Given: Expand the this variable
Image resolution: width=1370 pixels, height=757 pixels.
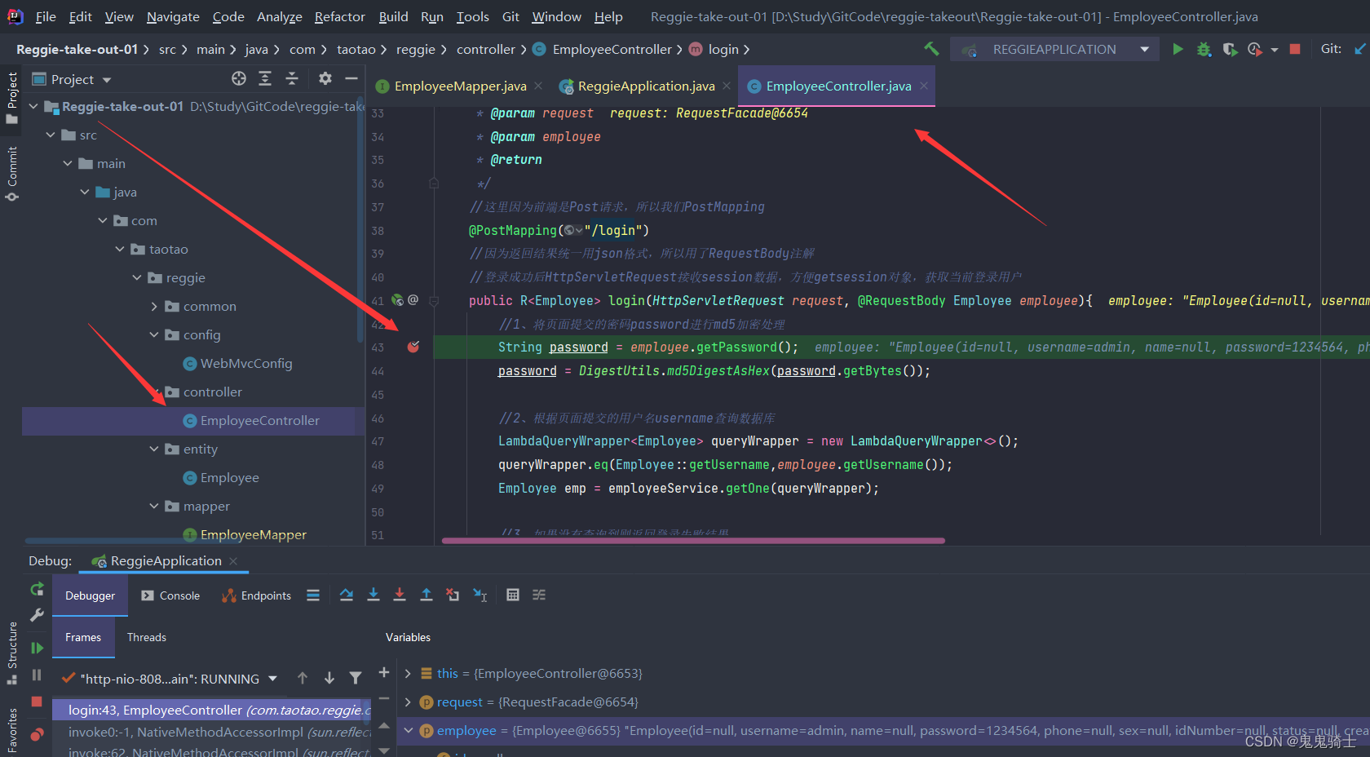Looking at the screenshot, I should tap(408, 674).
